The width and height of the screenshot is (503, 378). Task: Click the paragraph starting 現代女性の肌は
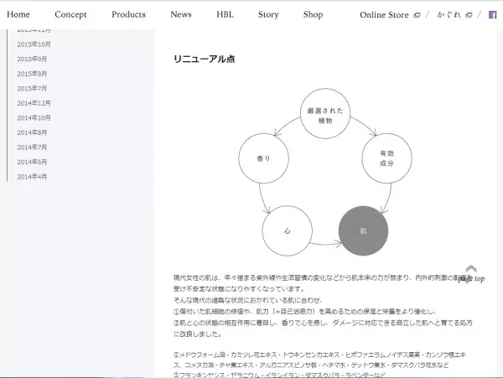click(x=323, y=306)
